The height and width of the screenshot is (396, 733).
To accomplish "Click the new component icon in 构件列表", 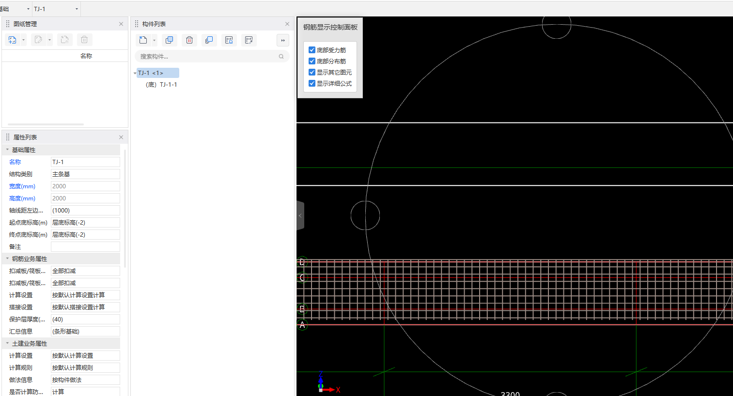I will pos(143,40).
